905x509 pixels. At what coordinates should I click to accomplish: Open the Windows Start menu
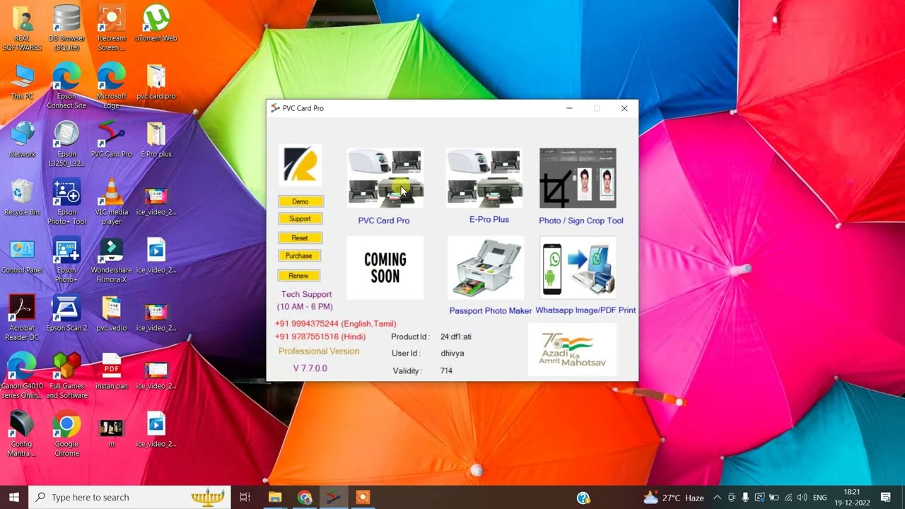point(13,497)
